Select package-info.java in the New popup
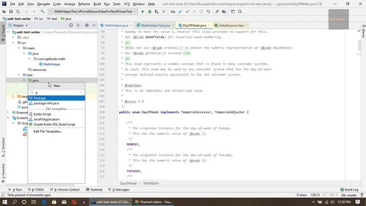The height and width of the screenshot is (206, 366). coord(57,103)
